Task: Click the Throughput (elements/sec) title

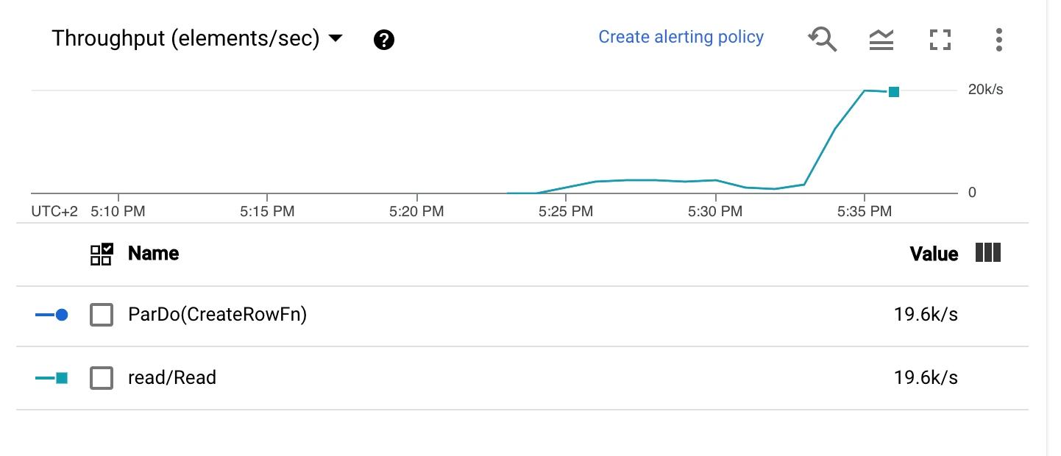Action: [x=185, y=38]
